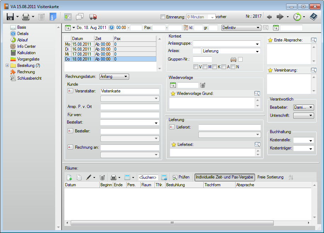The width and height of the screenshot is (324, 233).
Task: Click the blue info icon in the toolbar
Action: [53, 17]
